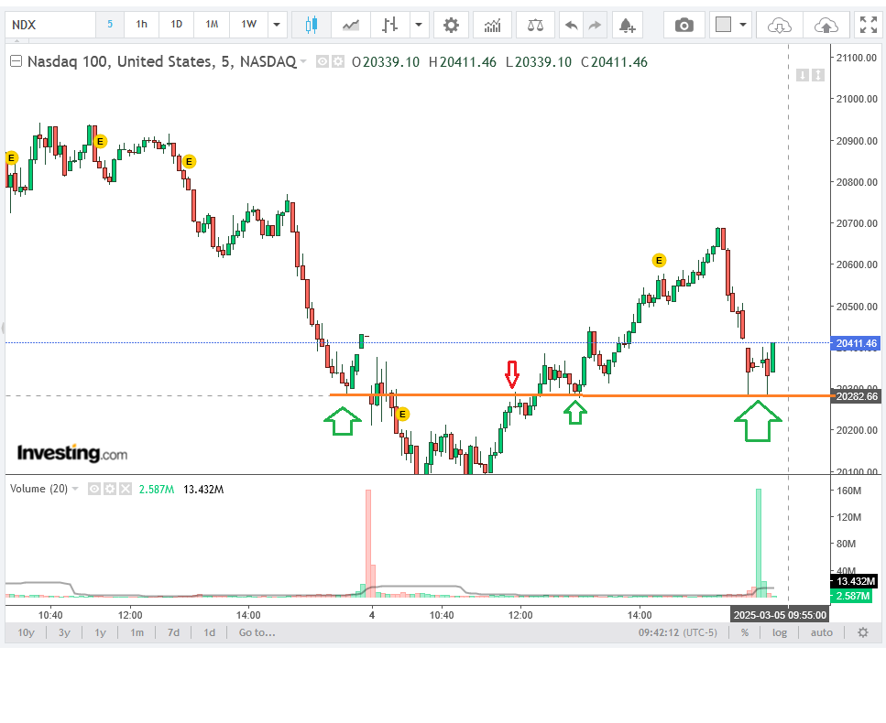Toggle the auto scale option
Viewport: 886px width, 723px height.
point(822,632)
